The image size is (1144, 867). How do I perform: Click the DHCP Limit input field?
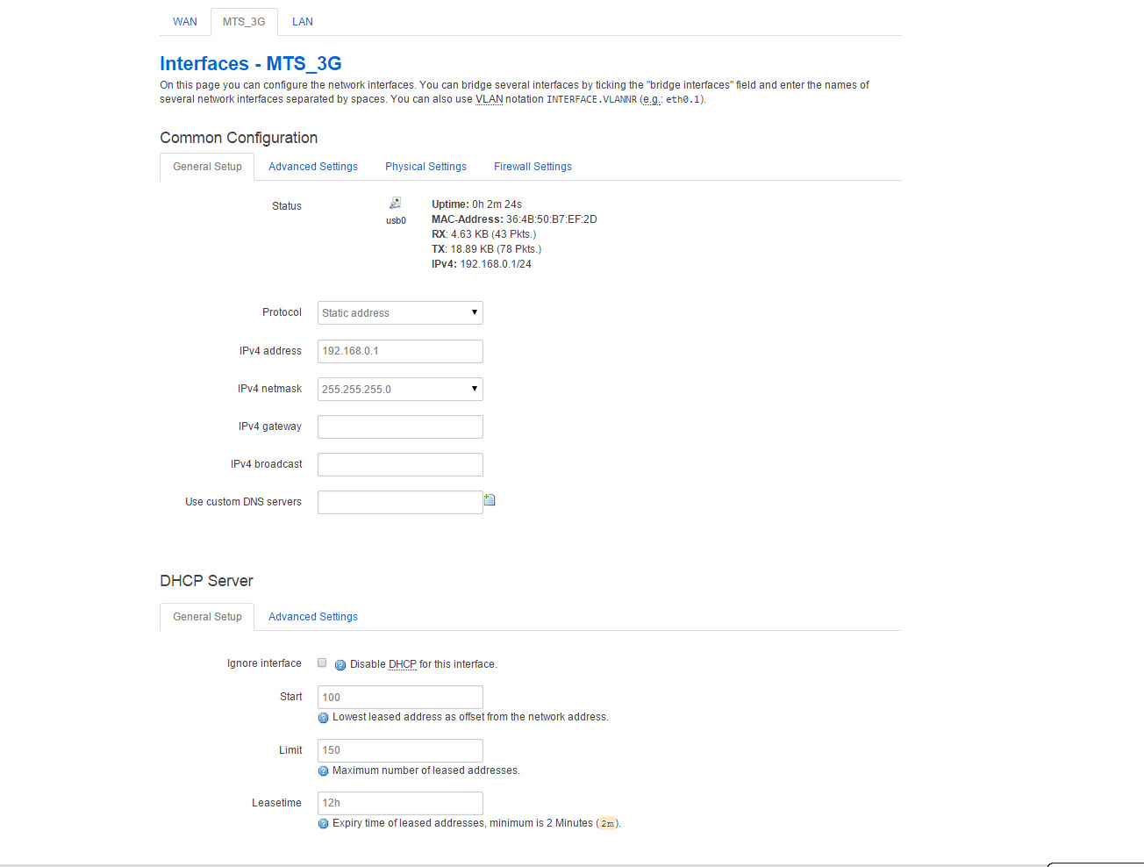[400, 750]
